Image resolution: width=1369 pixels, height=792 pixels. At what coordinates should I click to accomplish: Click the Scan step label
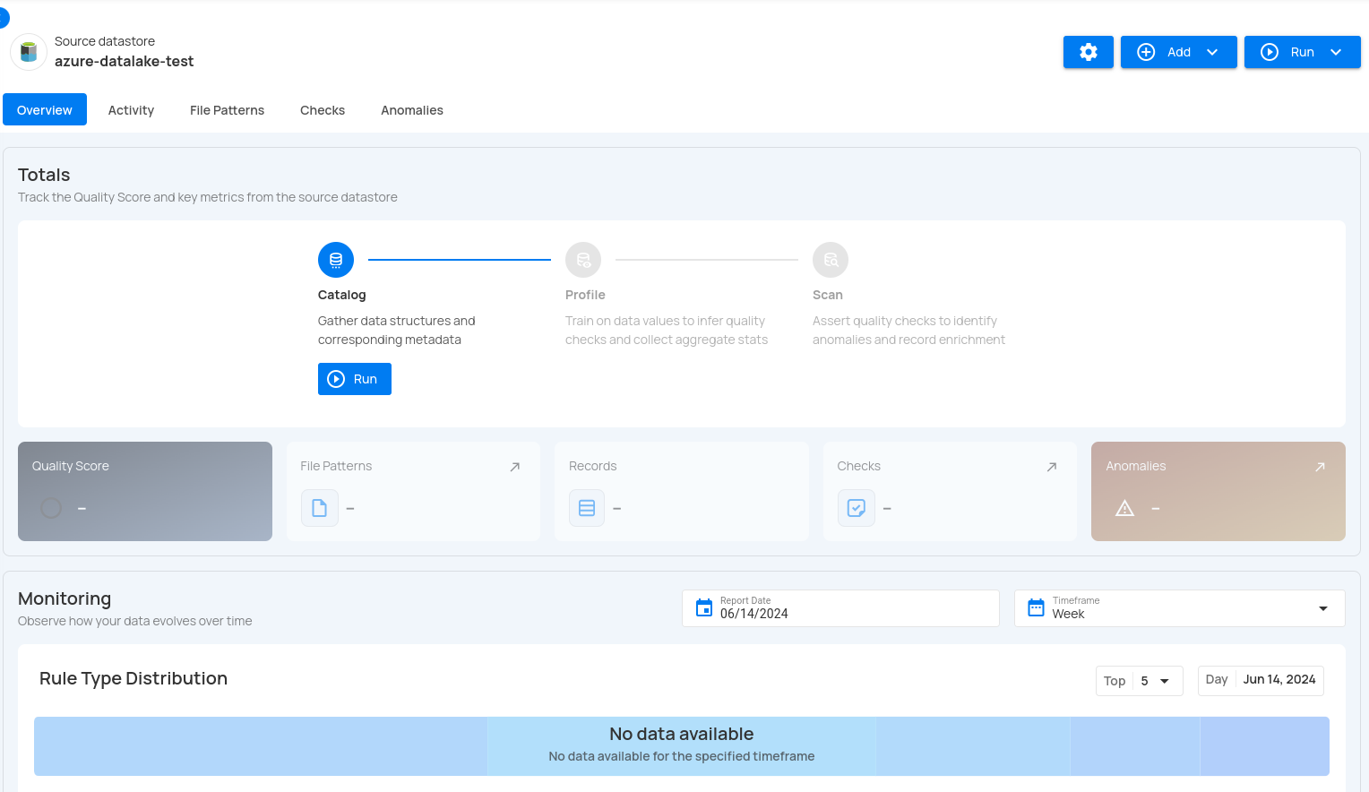[828, 295]
